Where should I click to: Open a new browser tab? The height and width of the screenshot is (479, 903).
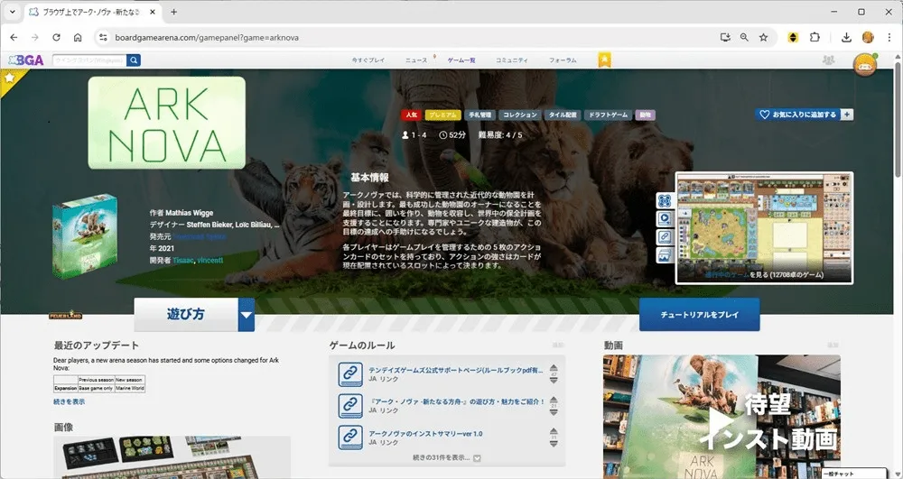click(x=173, y=12)
